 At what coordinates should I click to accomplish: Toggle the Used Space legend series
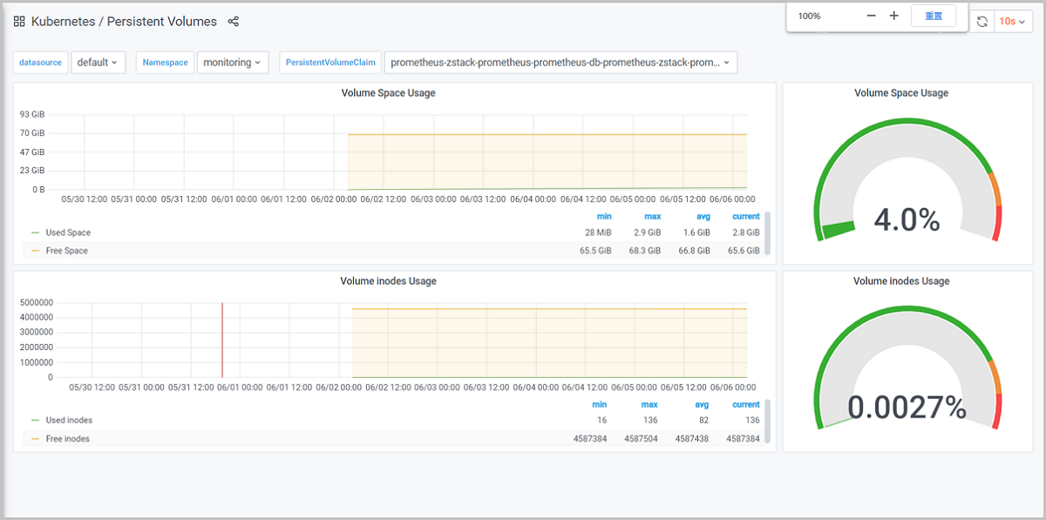[x=67, y=233]
